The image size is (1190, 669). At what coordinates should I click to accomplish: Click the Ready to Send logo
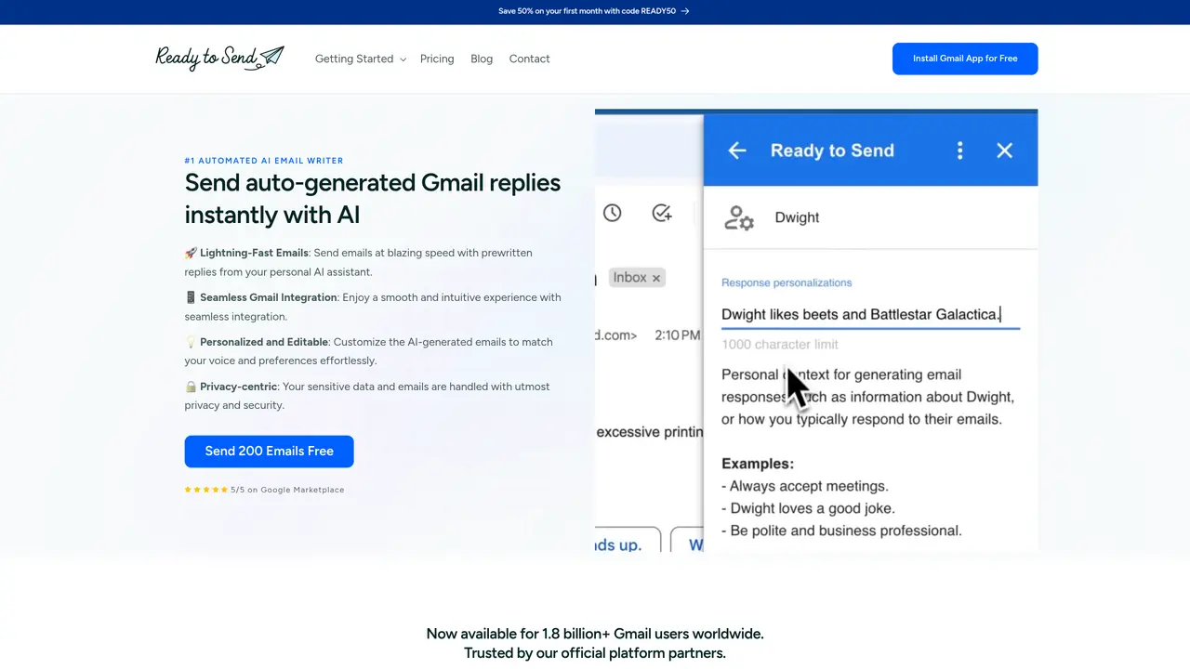pos(219,58)
